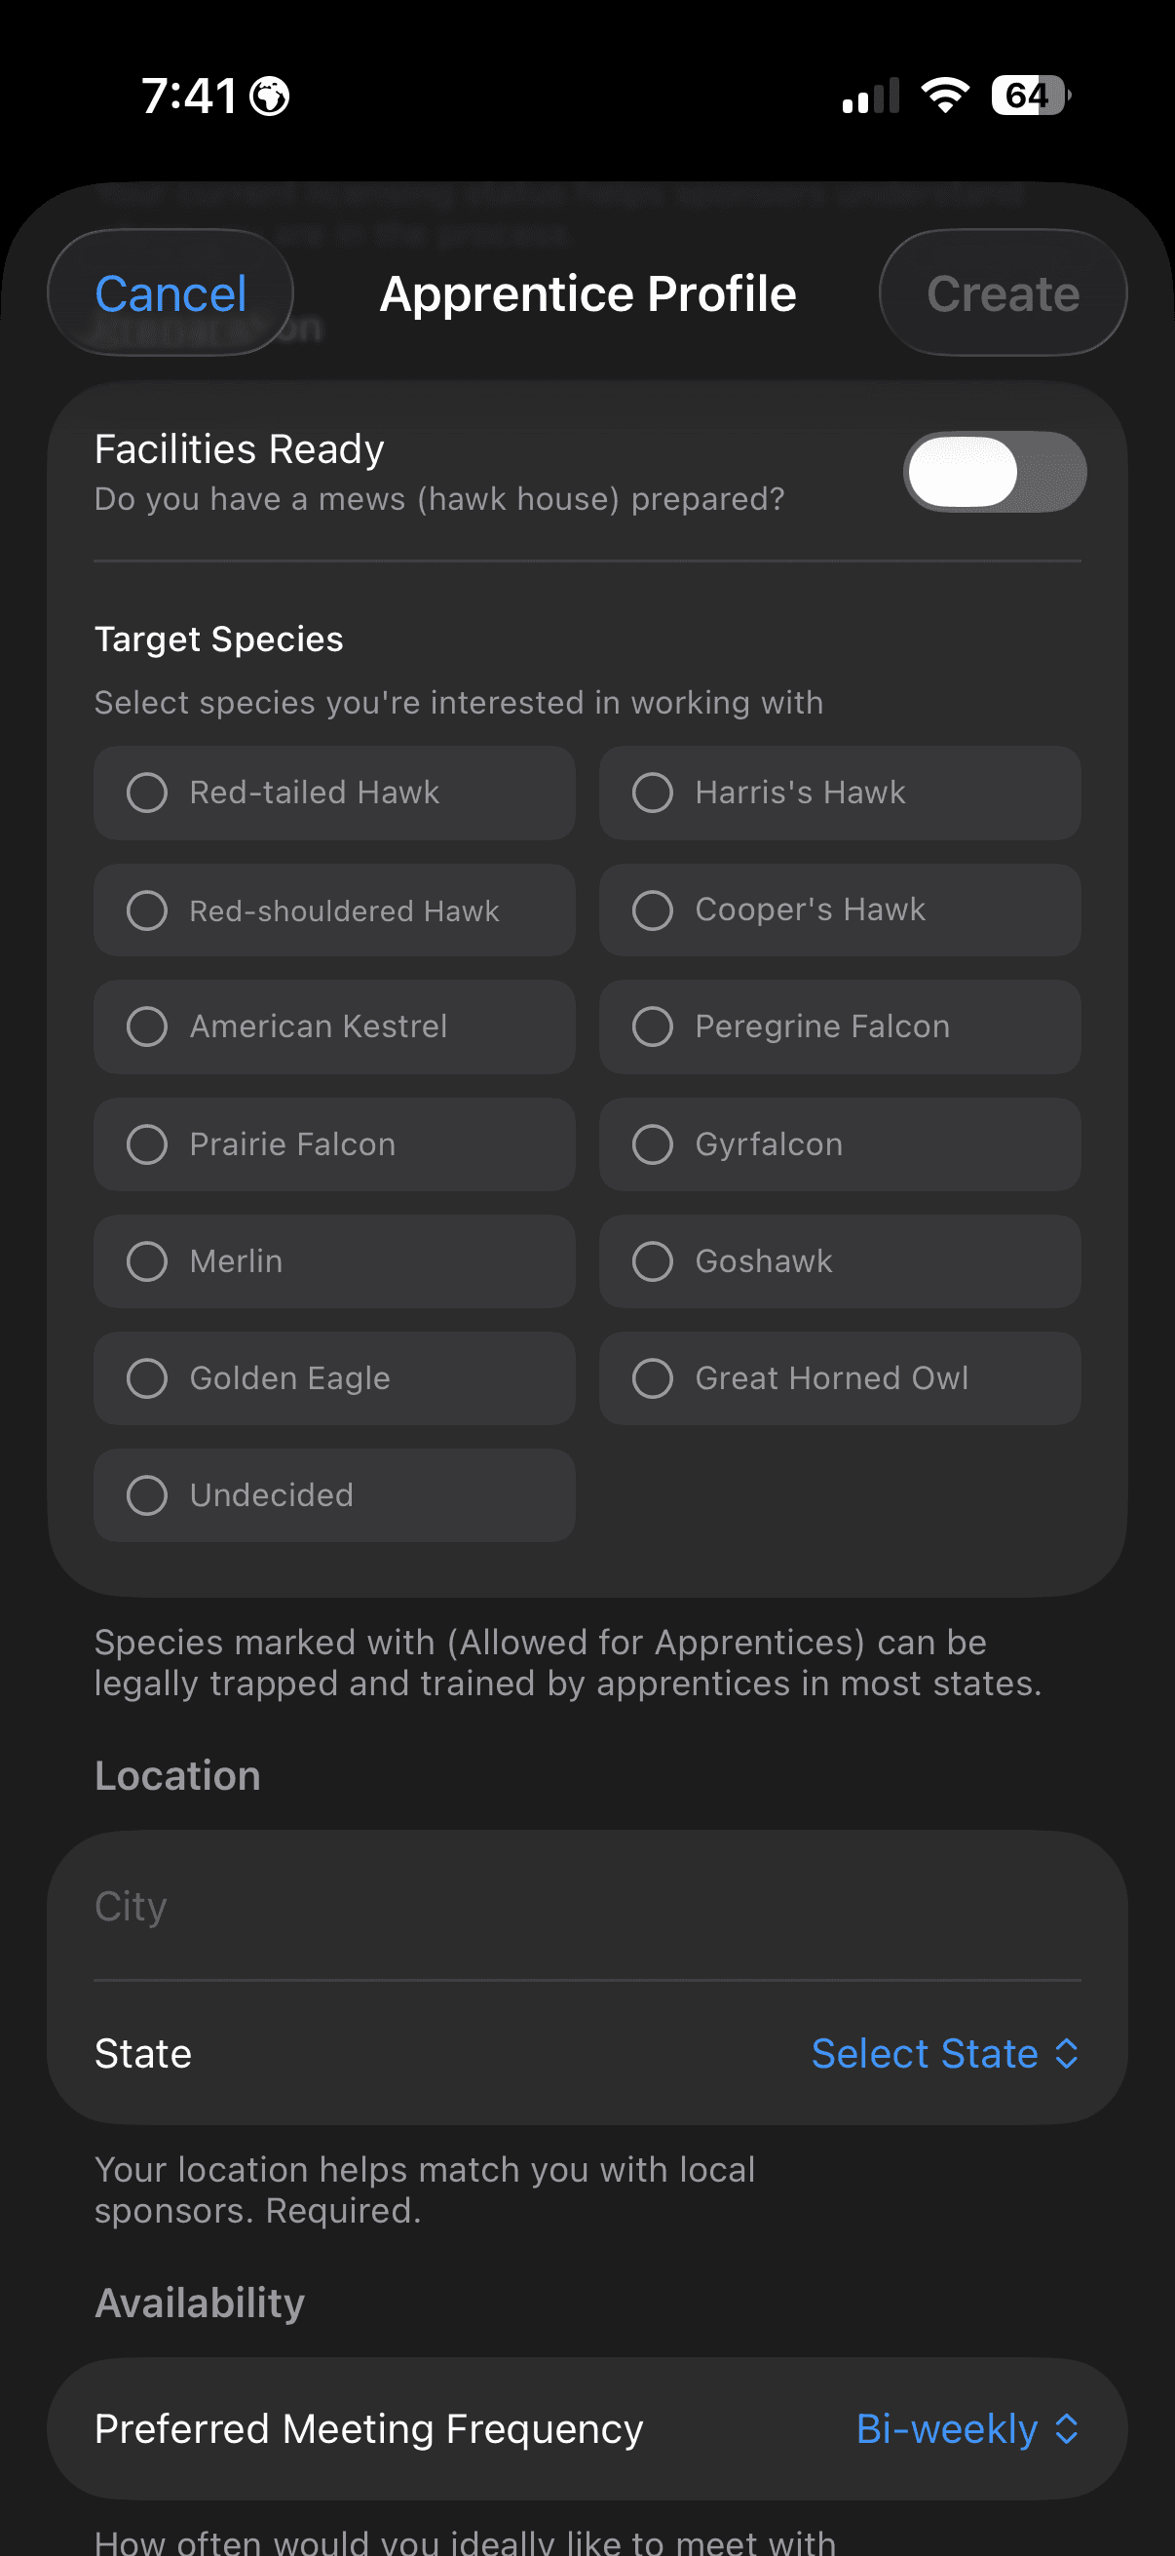The height and width of the screenshot is (2556, 1175).
Task: Tap the battery level indicator
Action: 1030,96
